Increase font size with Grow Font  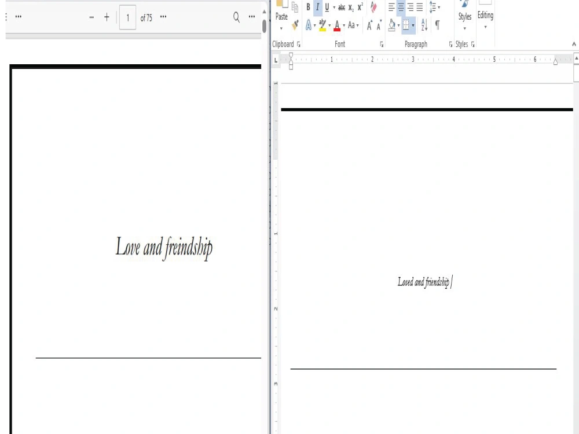369,25
